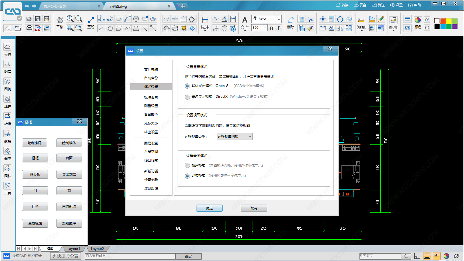Select the 直线 line drawing tool
The height and width of the screenshot is (261, 464).
click(x=91, y=23)
